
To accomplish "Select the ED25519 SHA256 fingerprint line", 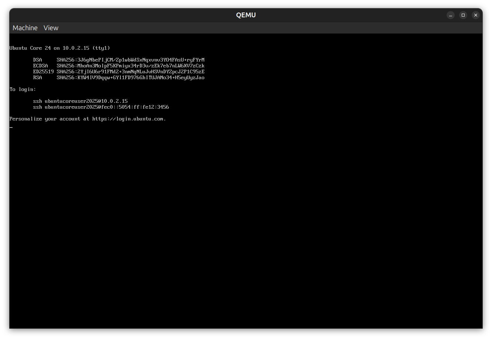I will coord(119,71).
